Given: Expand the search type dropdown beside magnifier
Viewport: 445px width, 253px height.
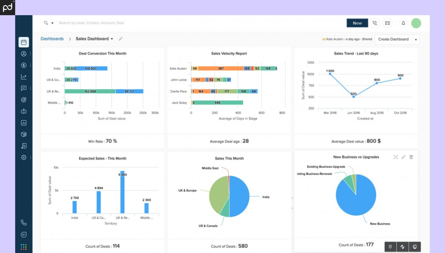Looking at the screenshot, I should coord(52,23).
